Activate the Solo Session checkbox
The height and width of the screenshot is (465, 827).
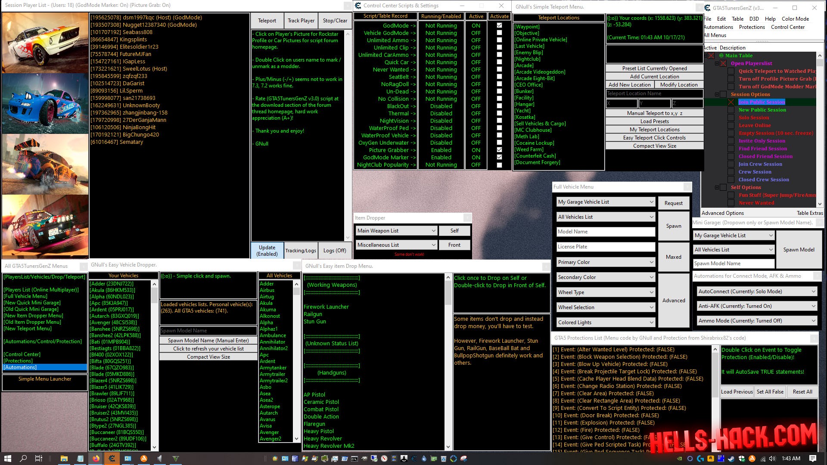click(x=731, y=118)
